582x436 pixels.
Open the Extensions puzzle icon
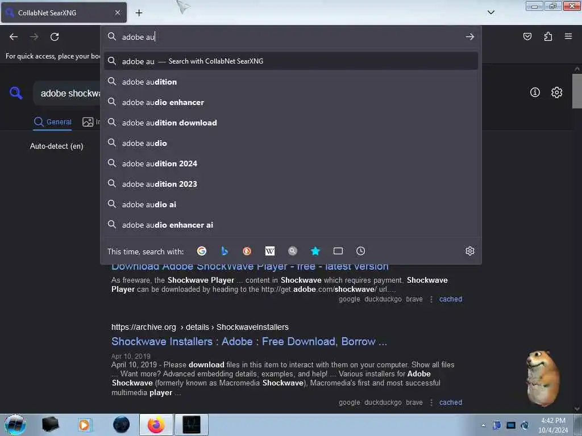click(548, 36)
